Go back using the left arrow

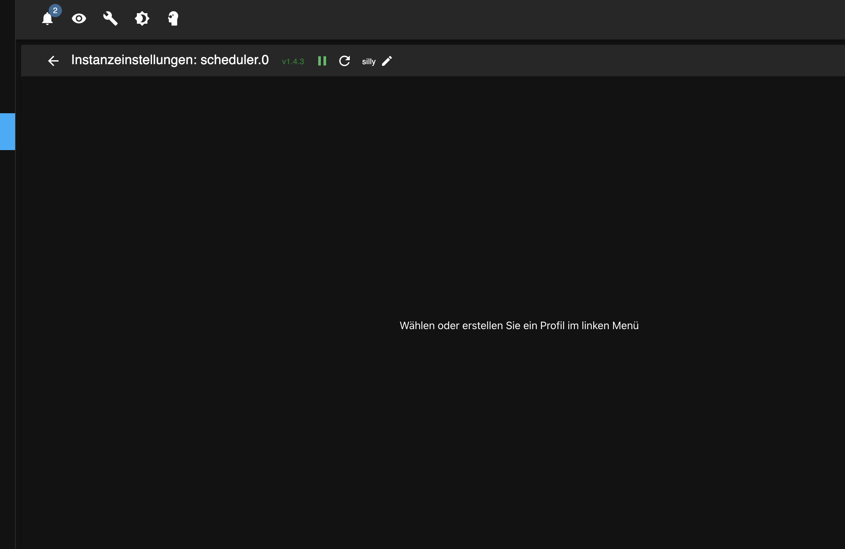point(53,61)
